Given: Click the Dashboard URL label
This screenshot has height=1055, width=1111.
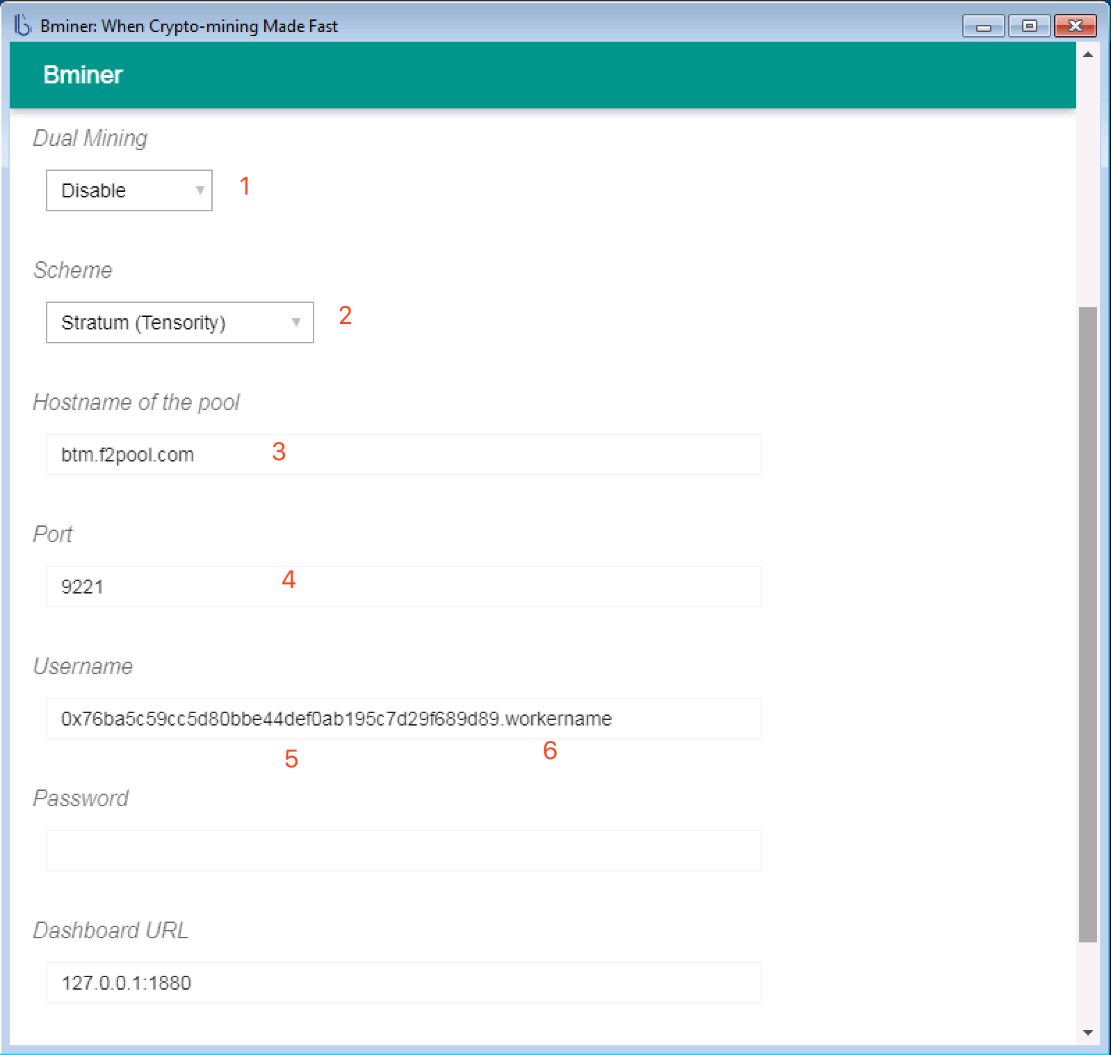Looking at the screenshot, I should (x=111, y=931).
